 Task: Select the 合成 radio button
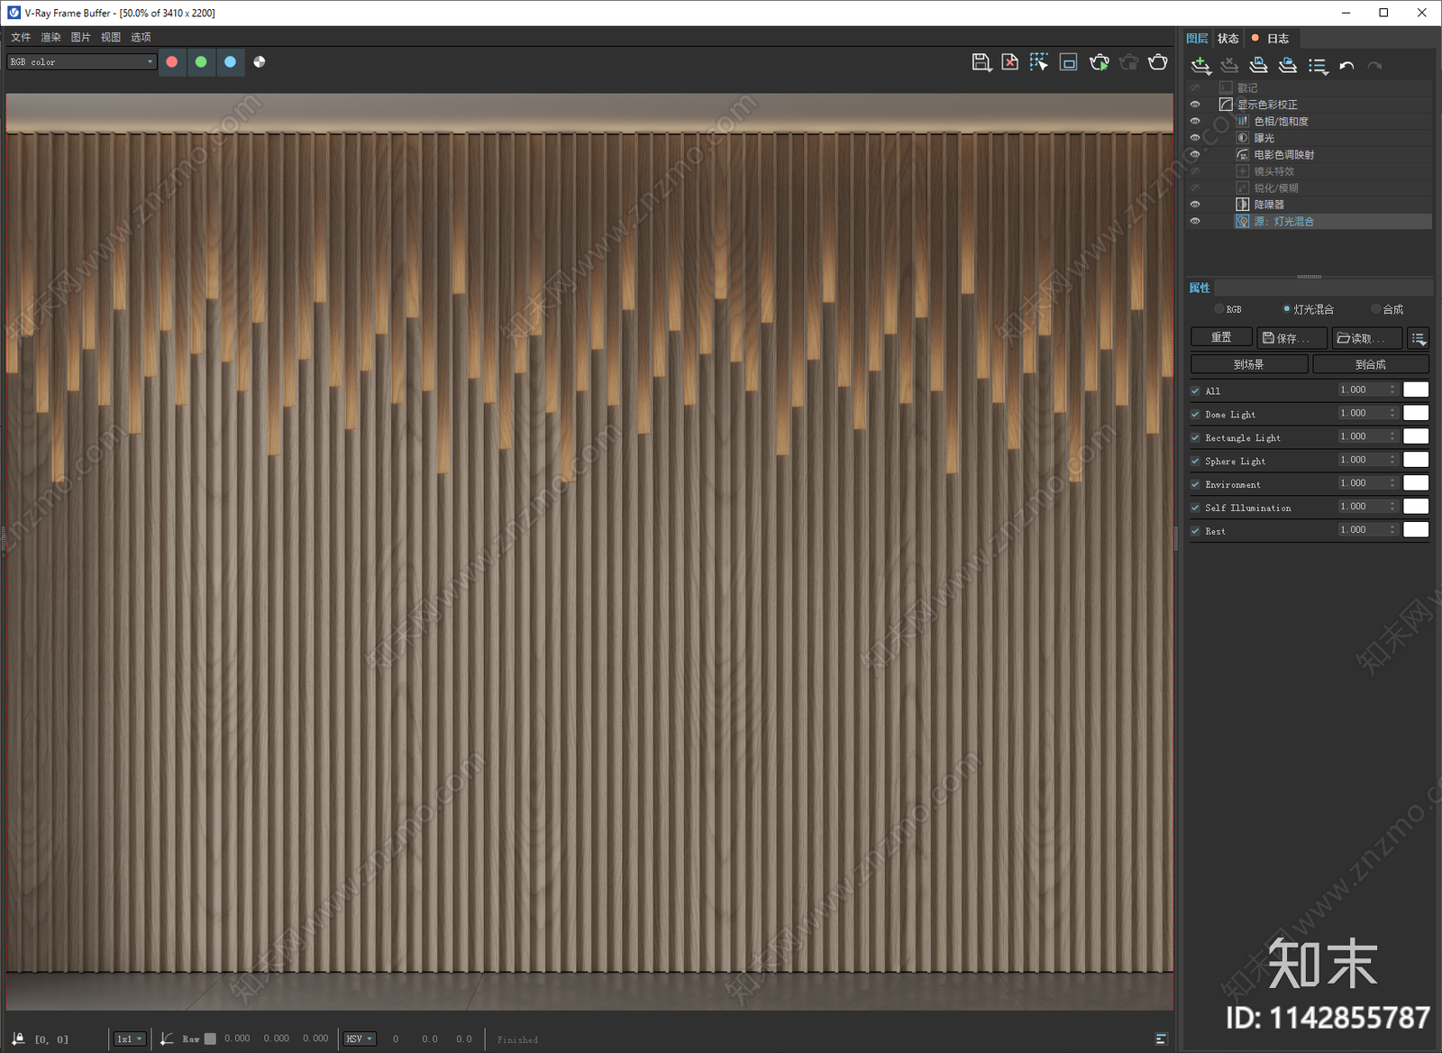pos(1376,309)
